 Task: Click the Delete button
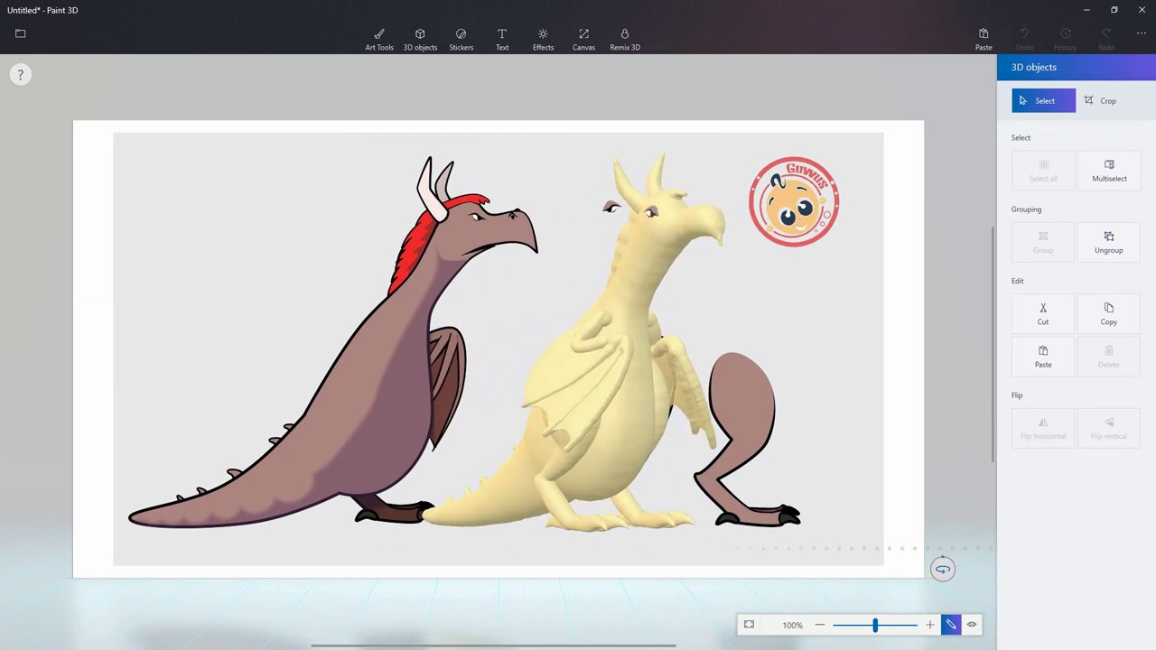click(x=1109, y=356)
